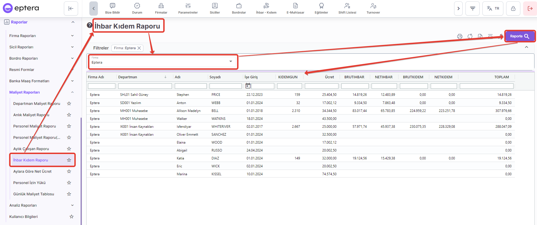
Task: Open Personel İzin Yükü report
Action: pos(29,183)
